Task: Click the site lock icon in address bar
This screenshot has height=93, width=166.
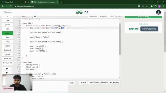Action: tap(15, 6)
